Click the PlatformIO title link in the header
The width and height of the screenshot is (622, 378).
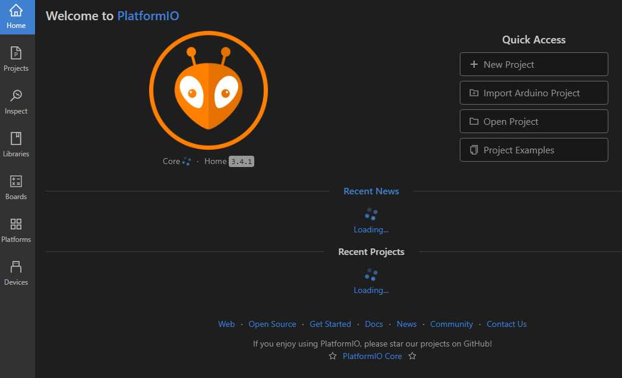[x=148, y=16]
